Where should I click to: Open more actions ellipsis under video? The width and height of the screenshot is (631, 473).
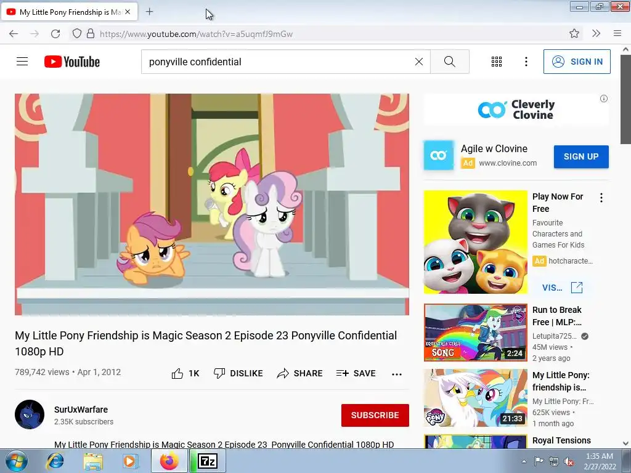tap(397, 374)
